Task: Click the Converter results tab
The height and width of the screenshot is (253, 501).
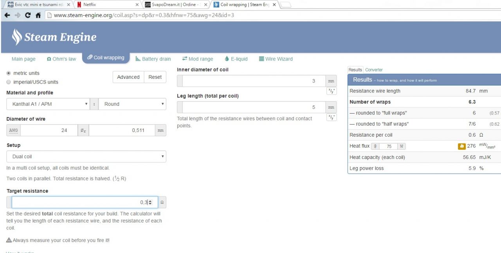Action: click(374, 70)
